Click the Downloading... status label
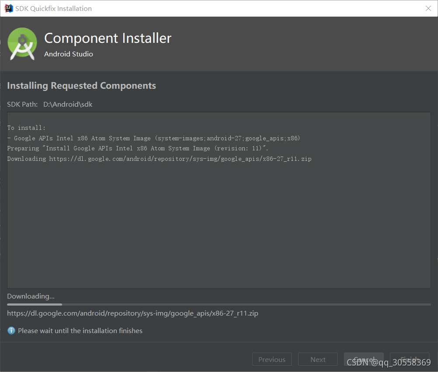Viewport: 438px width, 372px height. [x=31, y=296]
